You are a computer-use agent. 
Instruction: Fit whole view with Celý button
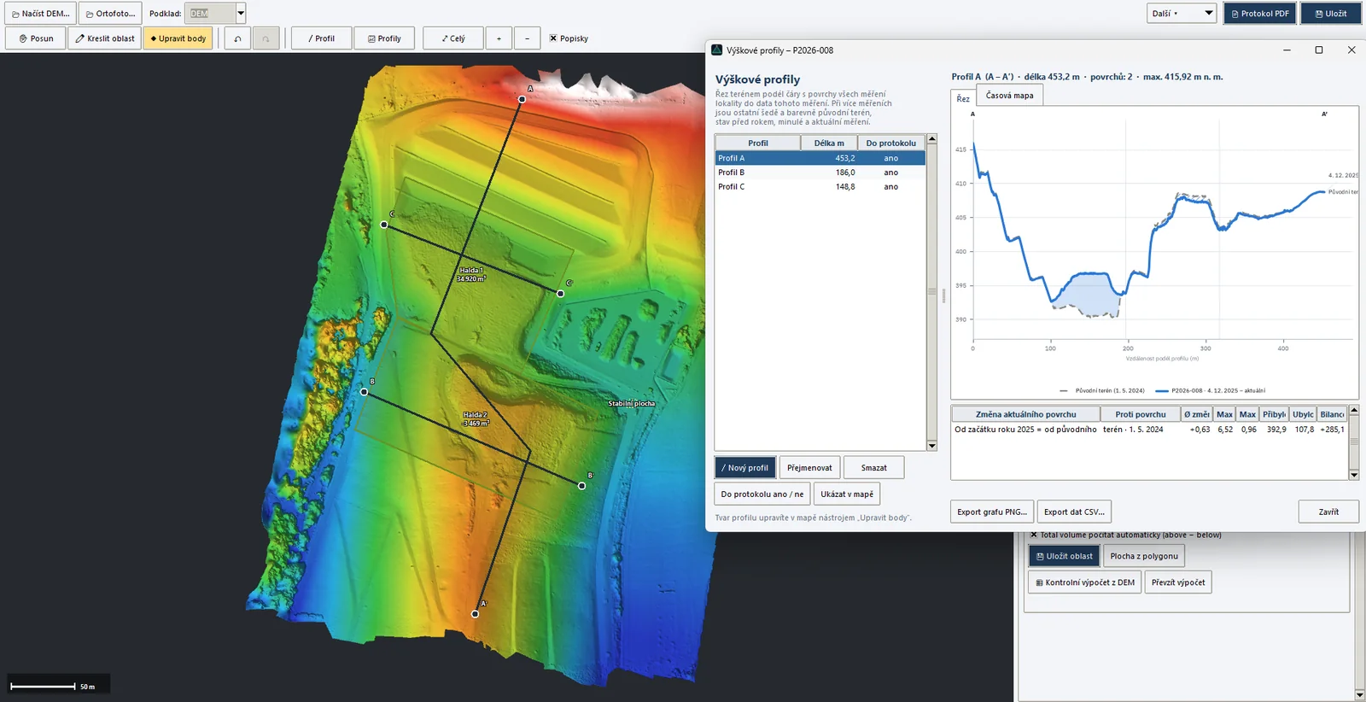tap(453, 38)
